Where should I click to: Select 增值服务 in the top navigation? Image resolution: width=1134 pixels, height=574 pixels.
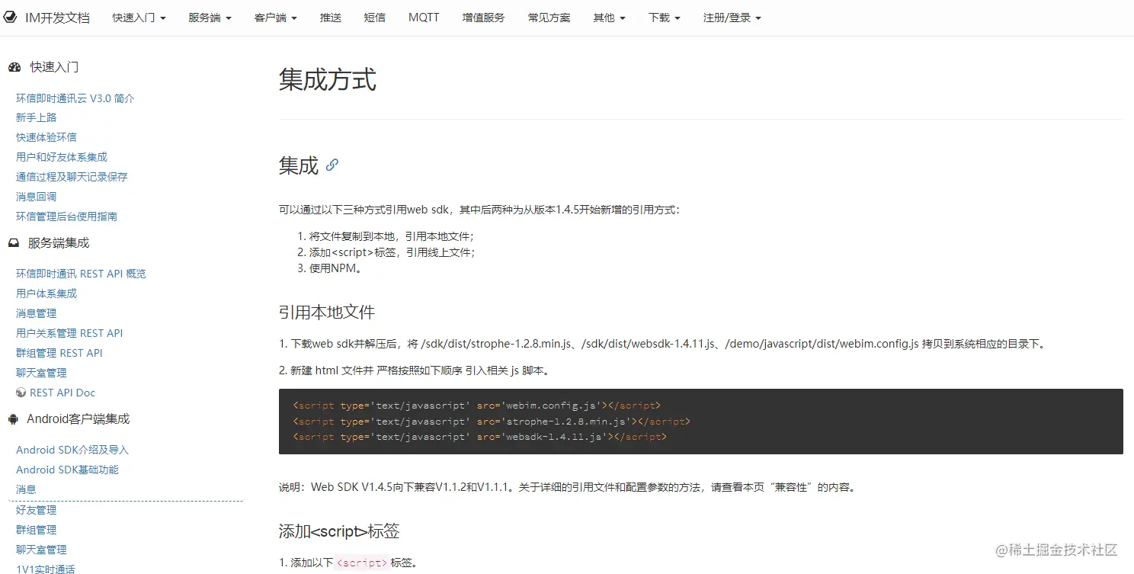(x=483, y=18)
